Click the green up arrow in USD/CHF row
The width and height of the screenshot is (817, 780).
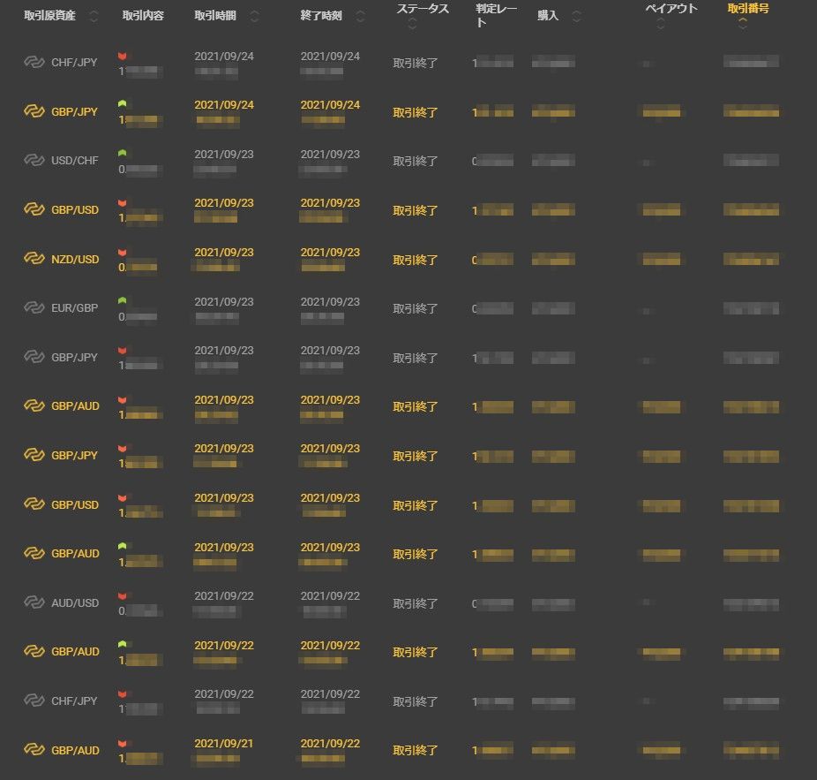[123, 154]
